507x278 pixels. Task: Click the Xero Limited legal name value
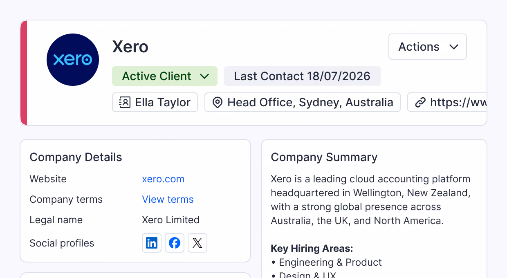(x=170, y=220)
